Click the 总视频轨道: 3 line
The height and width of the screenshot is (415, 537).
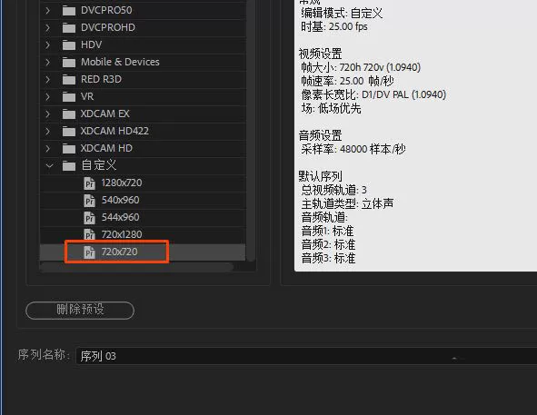tap(333, 190)
